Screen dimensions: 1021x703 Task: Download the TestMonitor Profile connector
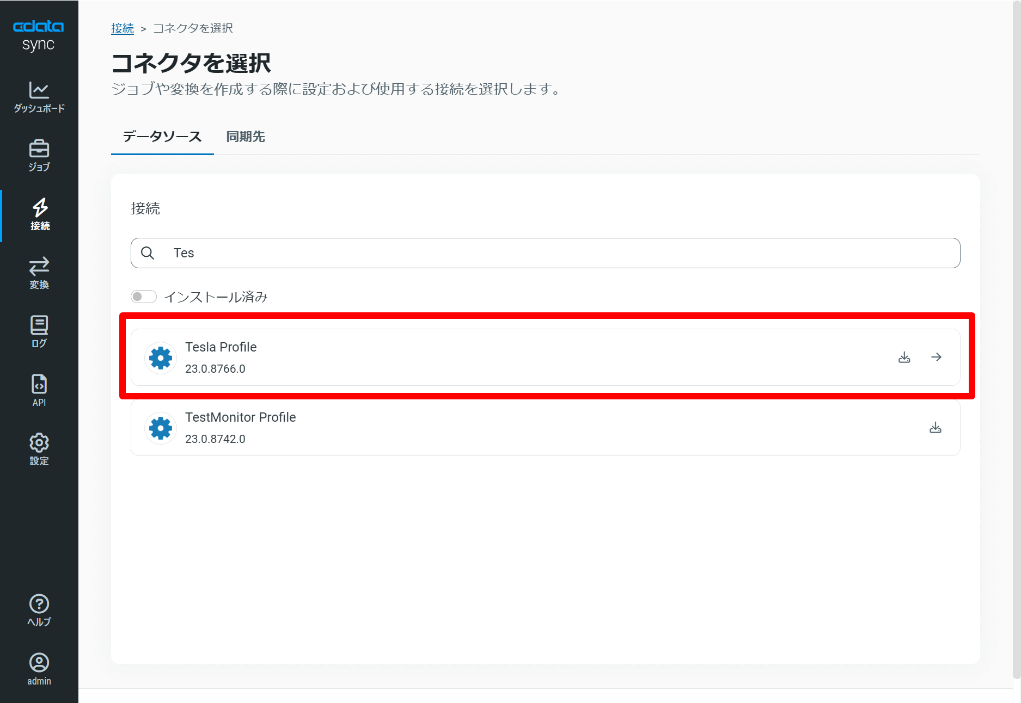[x=935, y=428]
